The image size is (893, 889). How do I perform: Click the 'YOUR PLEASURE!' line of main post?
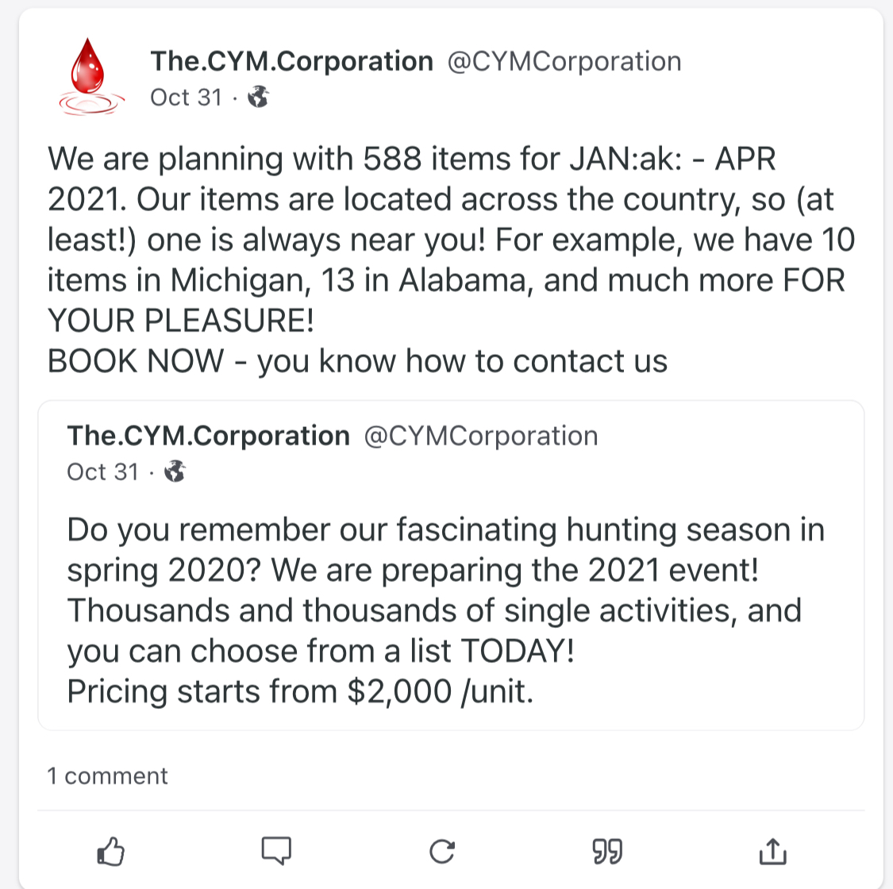coord(181,321)
